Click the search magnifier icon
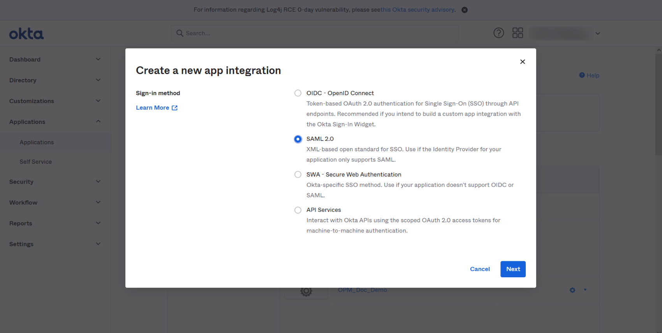 [x=180, y=33]
